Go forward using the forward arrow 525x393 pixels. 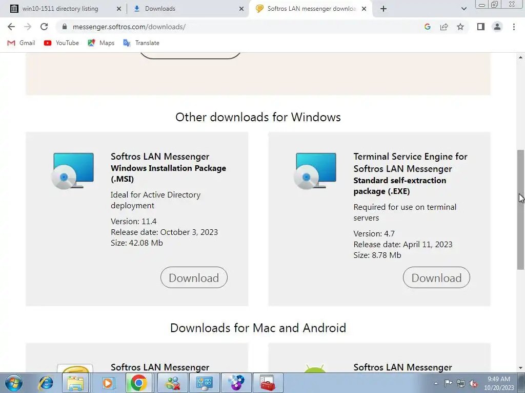coord(28,27)
